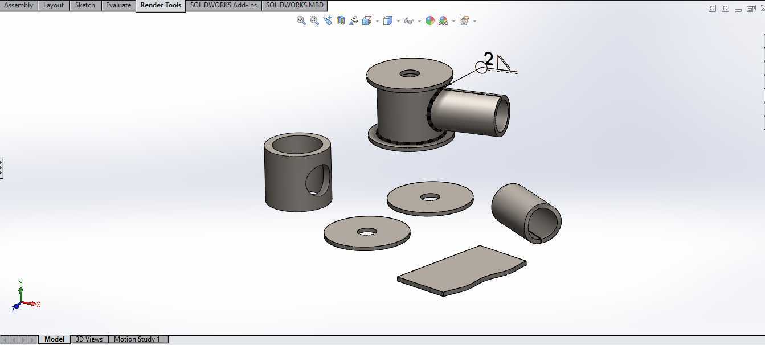765x345 pixels.
Task: Switch to the Sketch tab
Action: 85,5
